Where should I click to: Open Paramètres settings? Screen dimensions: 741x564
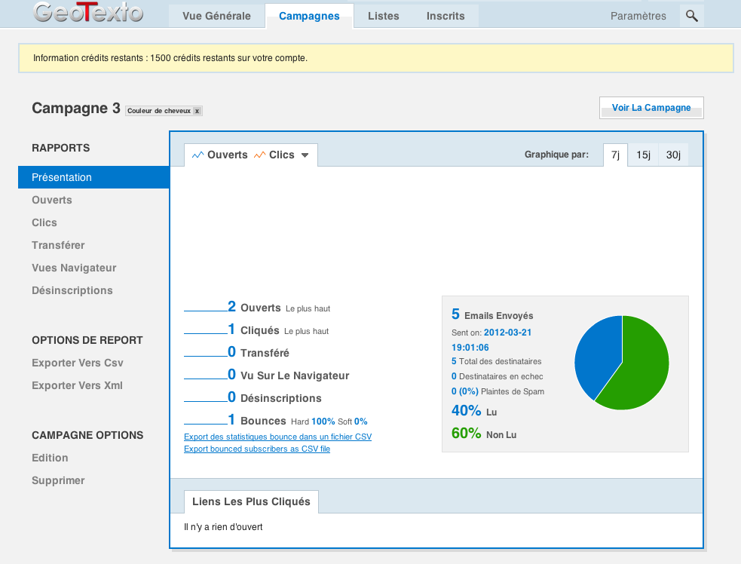pos(638,16)
